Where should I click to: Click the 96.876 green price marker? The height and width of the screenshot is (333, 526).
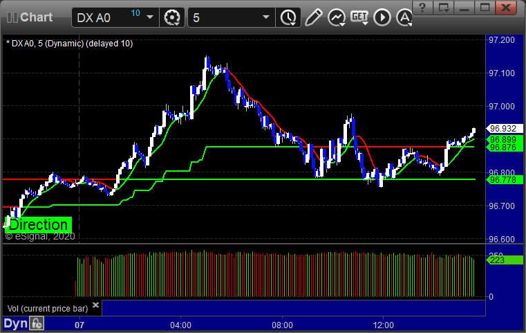pyautogui.click(x=504, y=147)
